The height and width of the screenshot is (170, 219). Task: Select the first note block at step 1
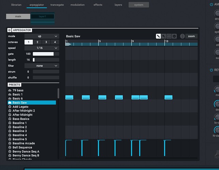(x=69, y=97)
